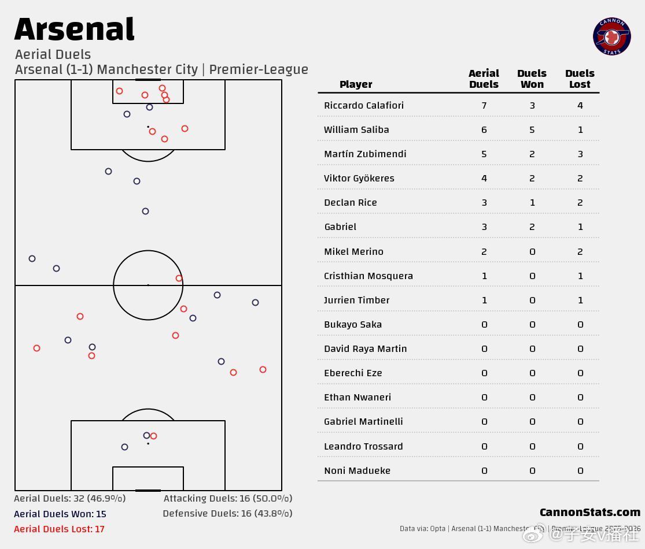Image resolution: width=645 pixels, height=549 pixels.
Task: Click the Aerial Duels column header
Action: click(484, 79)
